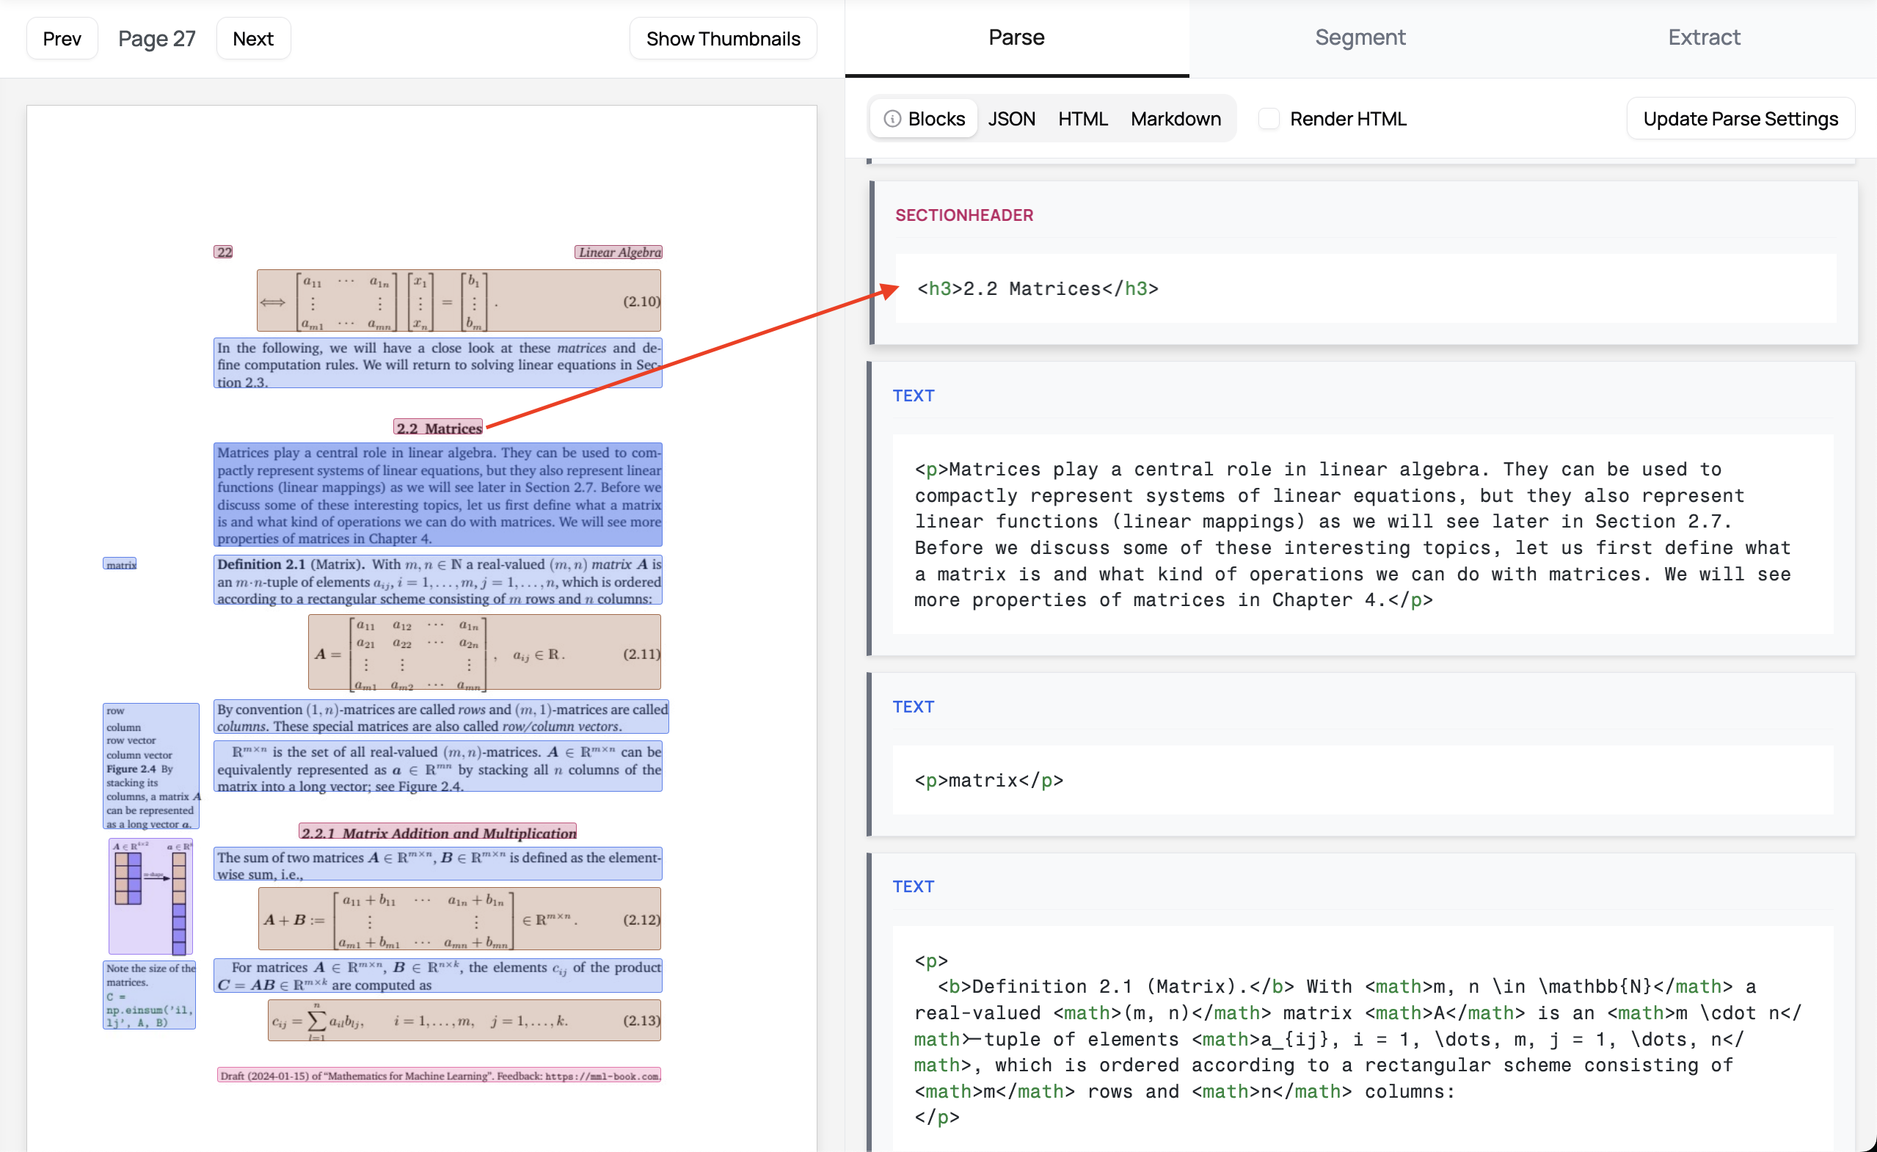This screenshot has height=1152, width=1877.
Task: Click the info icon beside Blocks
Action: click(892, 119)
